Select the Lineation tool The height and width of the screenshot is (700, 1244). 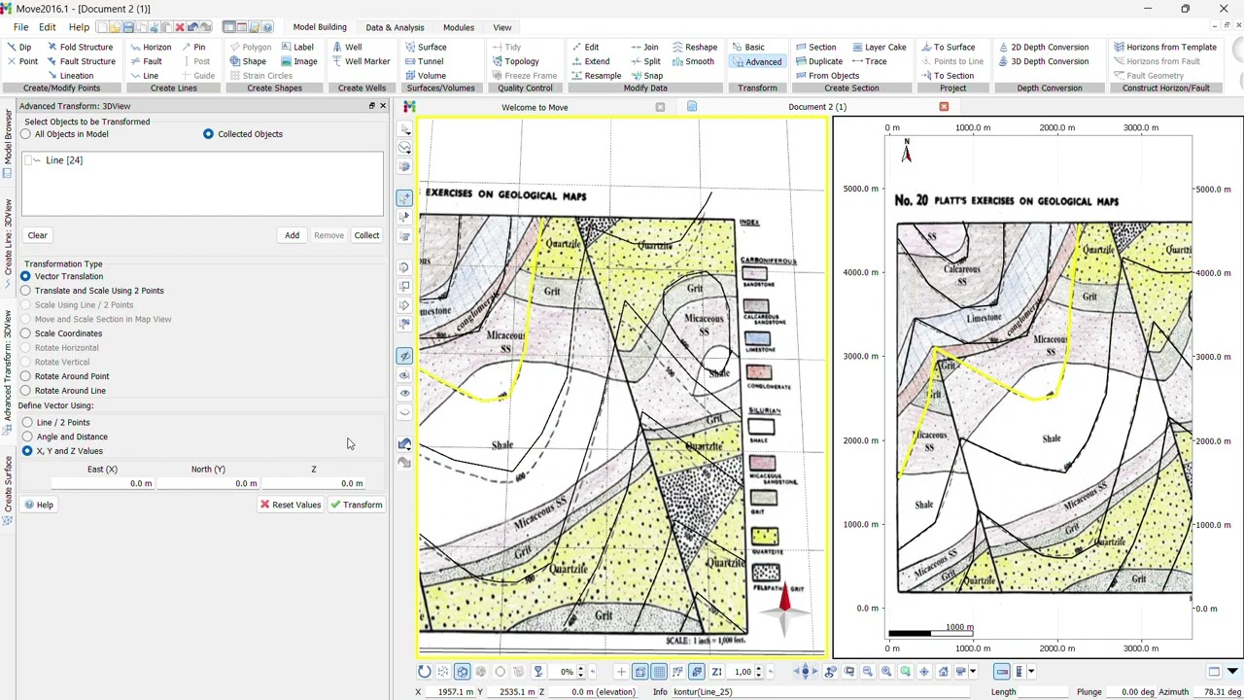[70, 76]
